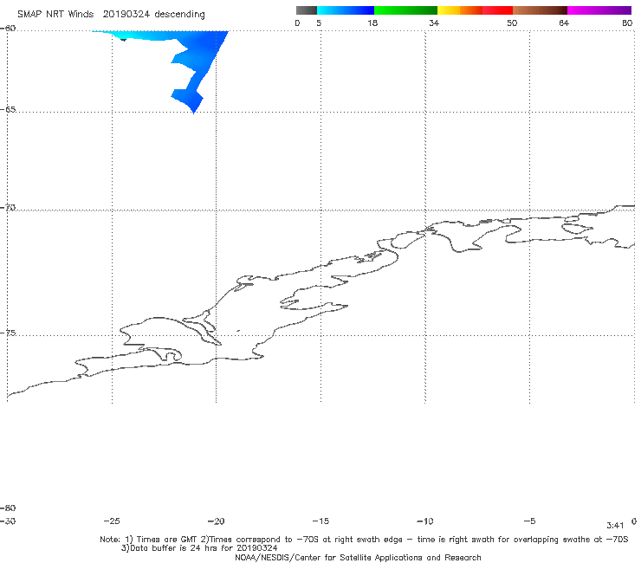This screenshot has width=641, height=563.
Task: Click the yellow-orange segment of the color bar
Action: pyautogui.click(x=460, y=10)
